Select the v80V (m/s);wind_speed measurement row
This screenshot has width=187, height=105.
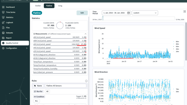tap(60, 41)
